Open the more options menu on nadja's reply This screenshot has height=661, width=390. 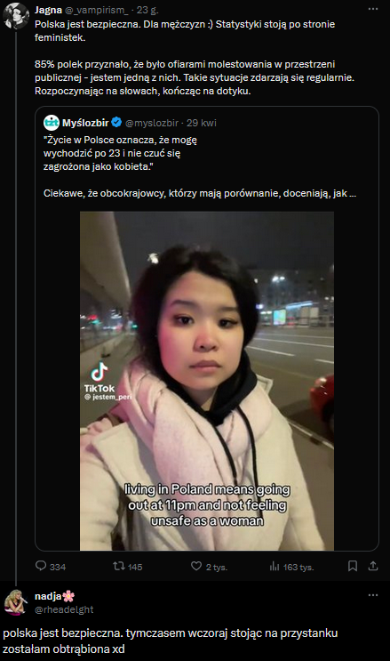click(x=373, y=595)
